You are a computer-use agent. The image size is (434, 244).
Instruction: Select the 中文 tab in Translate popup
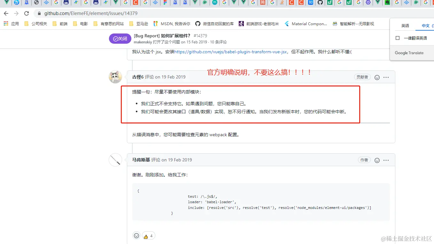[426, 26]
